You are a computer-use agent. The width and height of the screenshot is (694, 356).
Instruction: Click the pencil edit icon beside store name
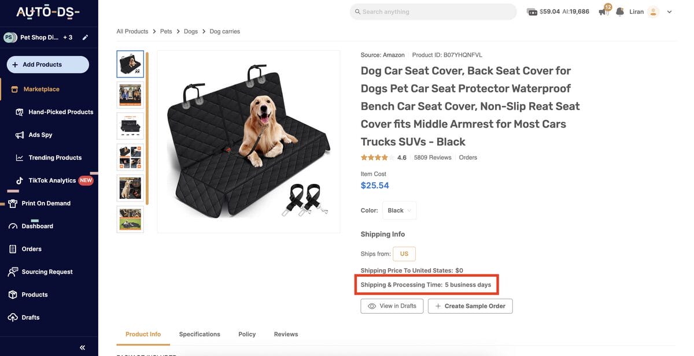[85, 38]
